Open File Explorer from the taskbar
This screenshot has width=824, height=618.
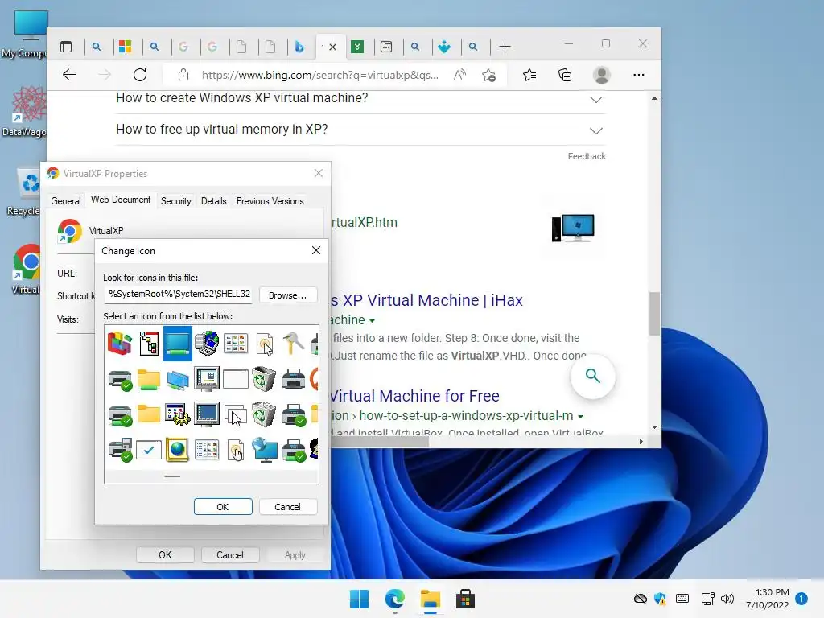tap(431, 599)
